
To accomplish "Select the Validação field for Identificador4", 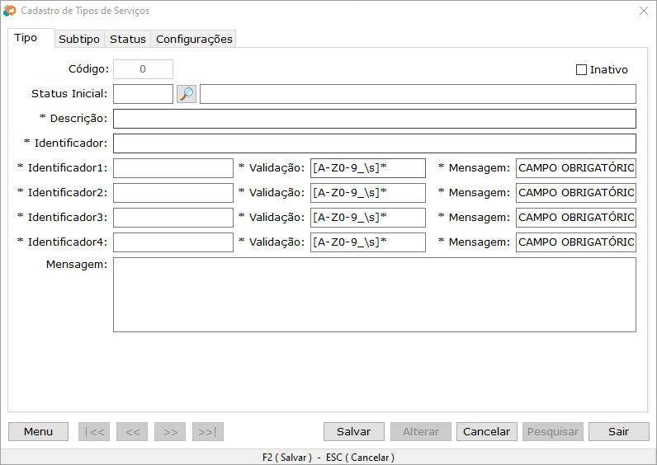I will tap(367, 242).
